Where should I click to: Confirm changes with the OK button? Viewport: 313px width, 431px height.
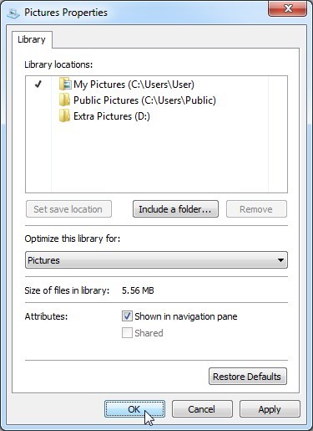(x=134, y=409)
